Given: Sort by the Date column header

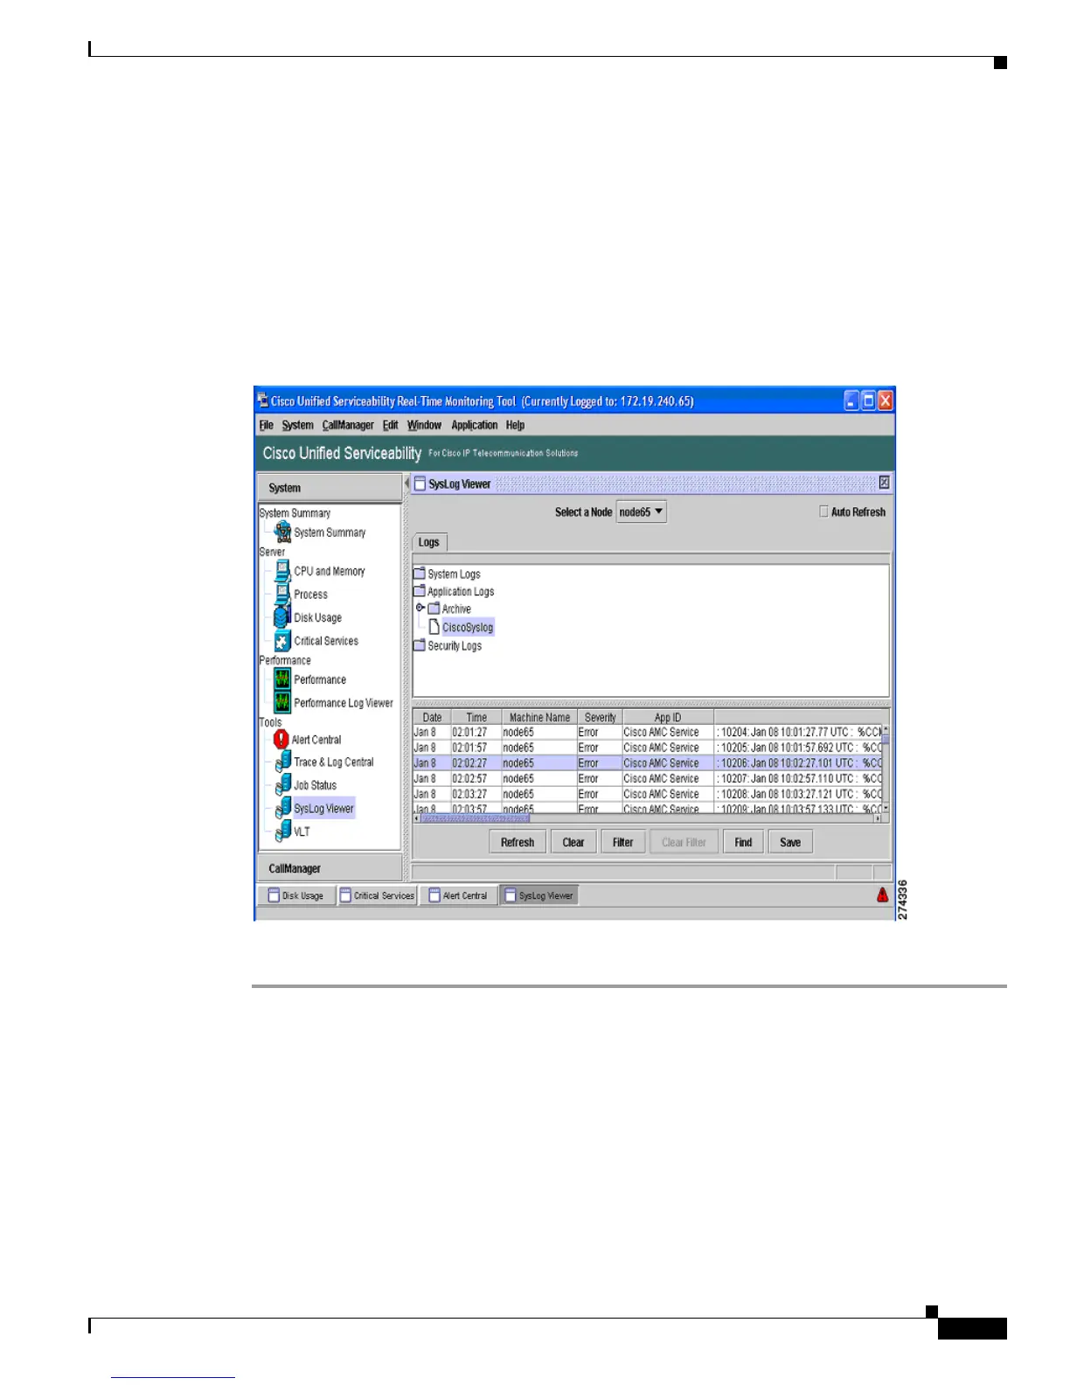Looking at the screenshot, I should (432, 717).
